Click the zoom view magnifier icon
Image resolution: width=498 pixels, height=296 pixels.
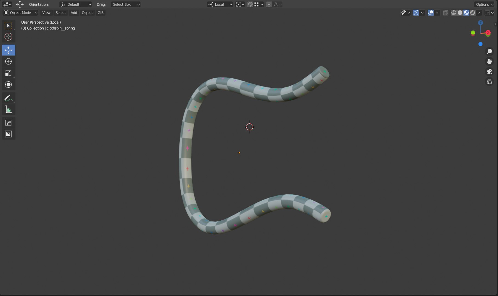(x=489, y=52)
